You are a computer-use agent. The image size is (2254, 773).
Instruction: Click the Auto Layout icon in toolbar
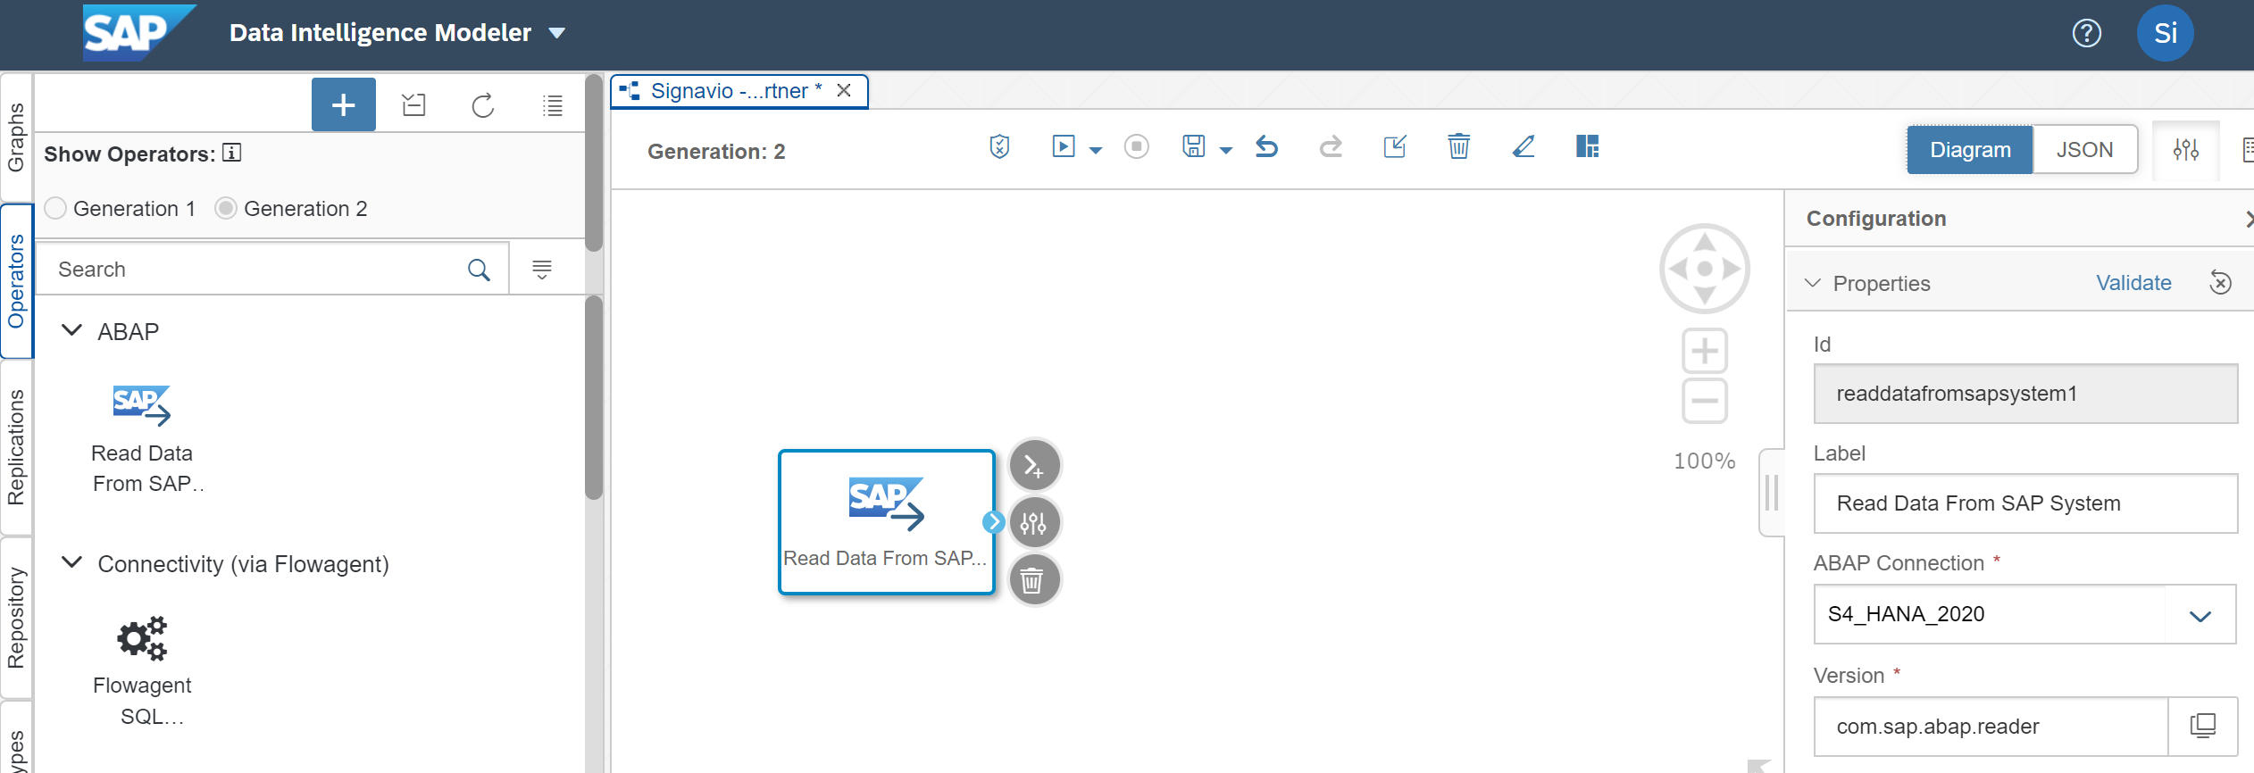pos(1587,147)
